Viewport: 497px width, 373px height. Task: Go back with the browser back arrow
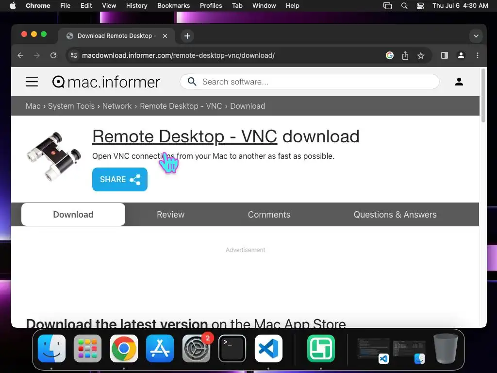tap(20, 55)
